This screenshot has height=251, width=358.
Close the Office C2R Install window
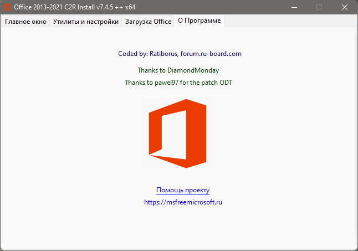pyautogui.click(x=344, y=7)
